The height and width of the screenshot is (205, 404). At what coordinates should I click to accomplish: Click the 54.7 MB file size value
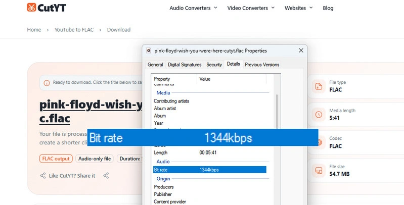tap(339, 174)
